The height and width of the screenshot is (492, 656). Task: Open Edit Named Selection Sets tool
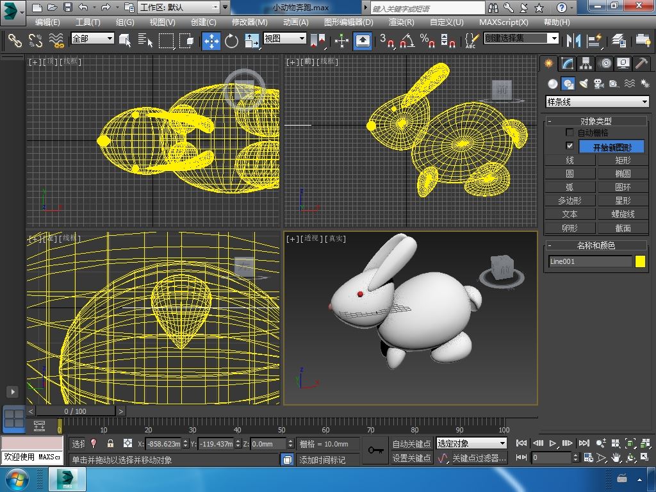tap(471, 40)
